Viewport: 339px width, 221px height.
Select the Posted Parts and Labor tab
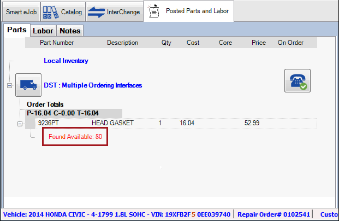point(188,11)
